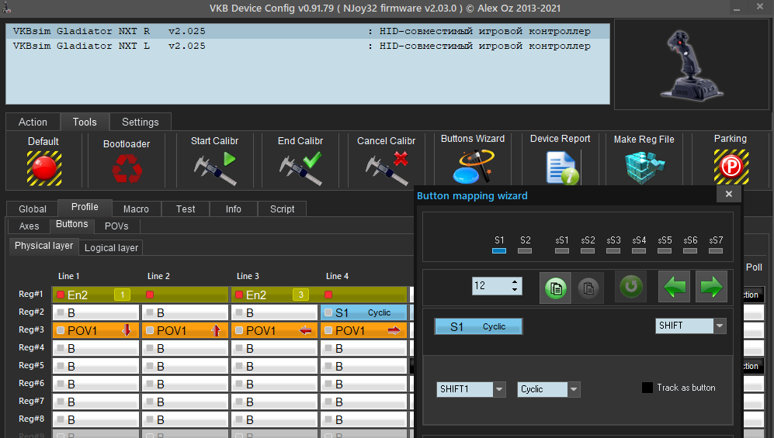Start calibration with caliper play icon
The width and height of the screenshot is (774, 438).
coord(215,168)
